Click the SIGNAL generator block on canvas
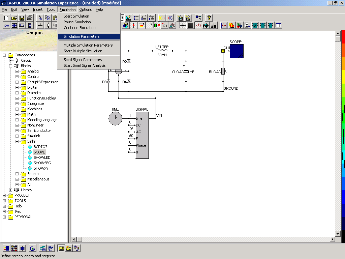This screenshot has width=345, height=259. [x=142, y=135]
